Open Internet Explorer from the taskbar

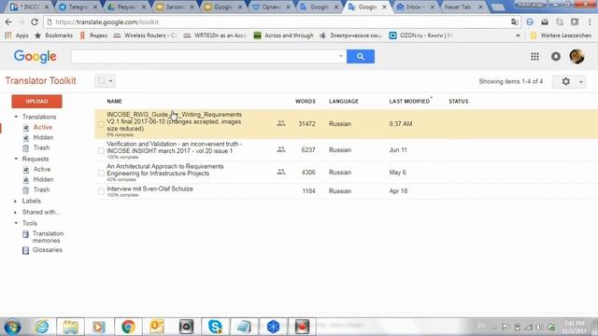pos(42,327)
